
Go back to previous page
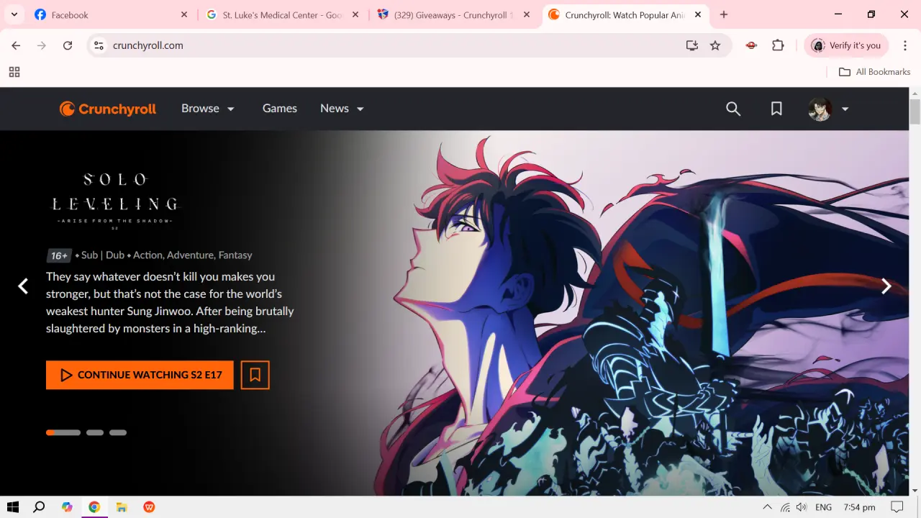pyautogui.click(x=16, y=45)
